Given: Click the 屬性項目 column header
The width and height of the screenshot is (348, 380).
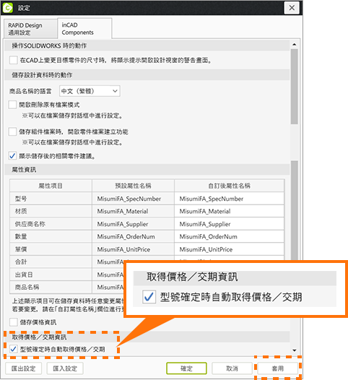Looking at the screenshot, I should 51,186.
